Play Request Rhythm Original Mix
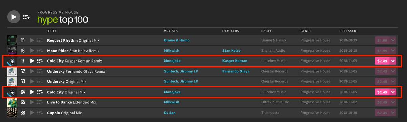Viewport: 407px width, 122px height. click(32, 40)
